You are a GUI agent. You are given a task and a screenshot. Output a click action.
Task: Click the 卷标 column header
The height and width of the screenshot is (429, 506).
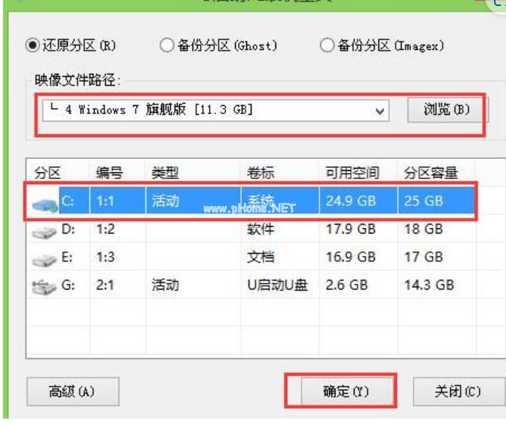coord(260,173)
